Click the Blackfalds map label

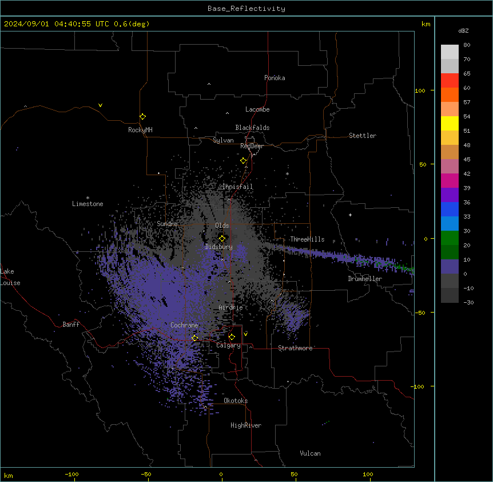tap(252, 128)
